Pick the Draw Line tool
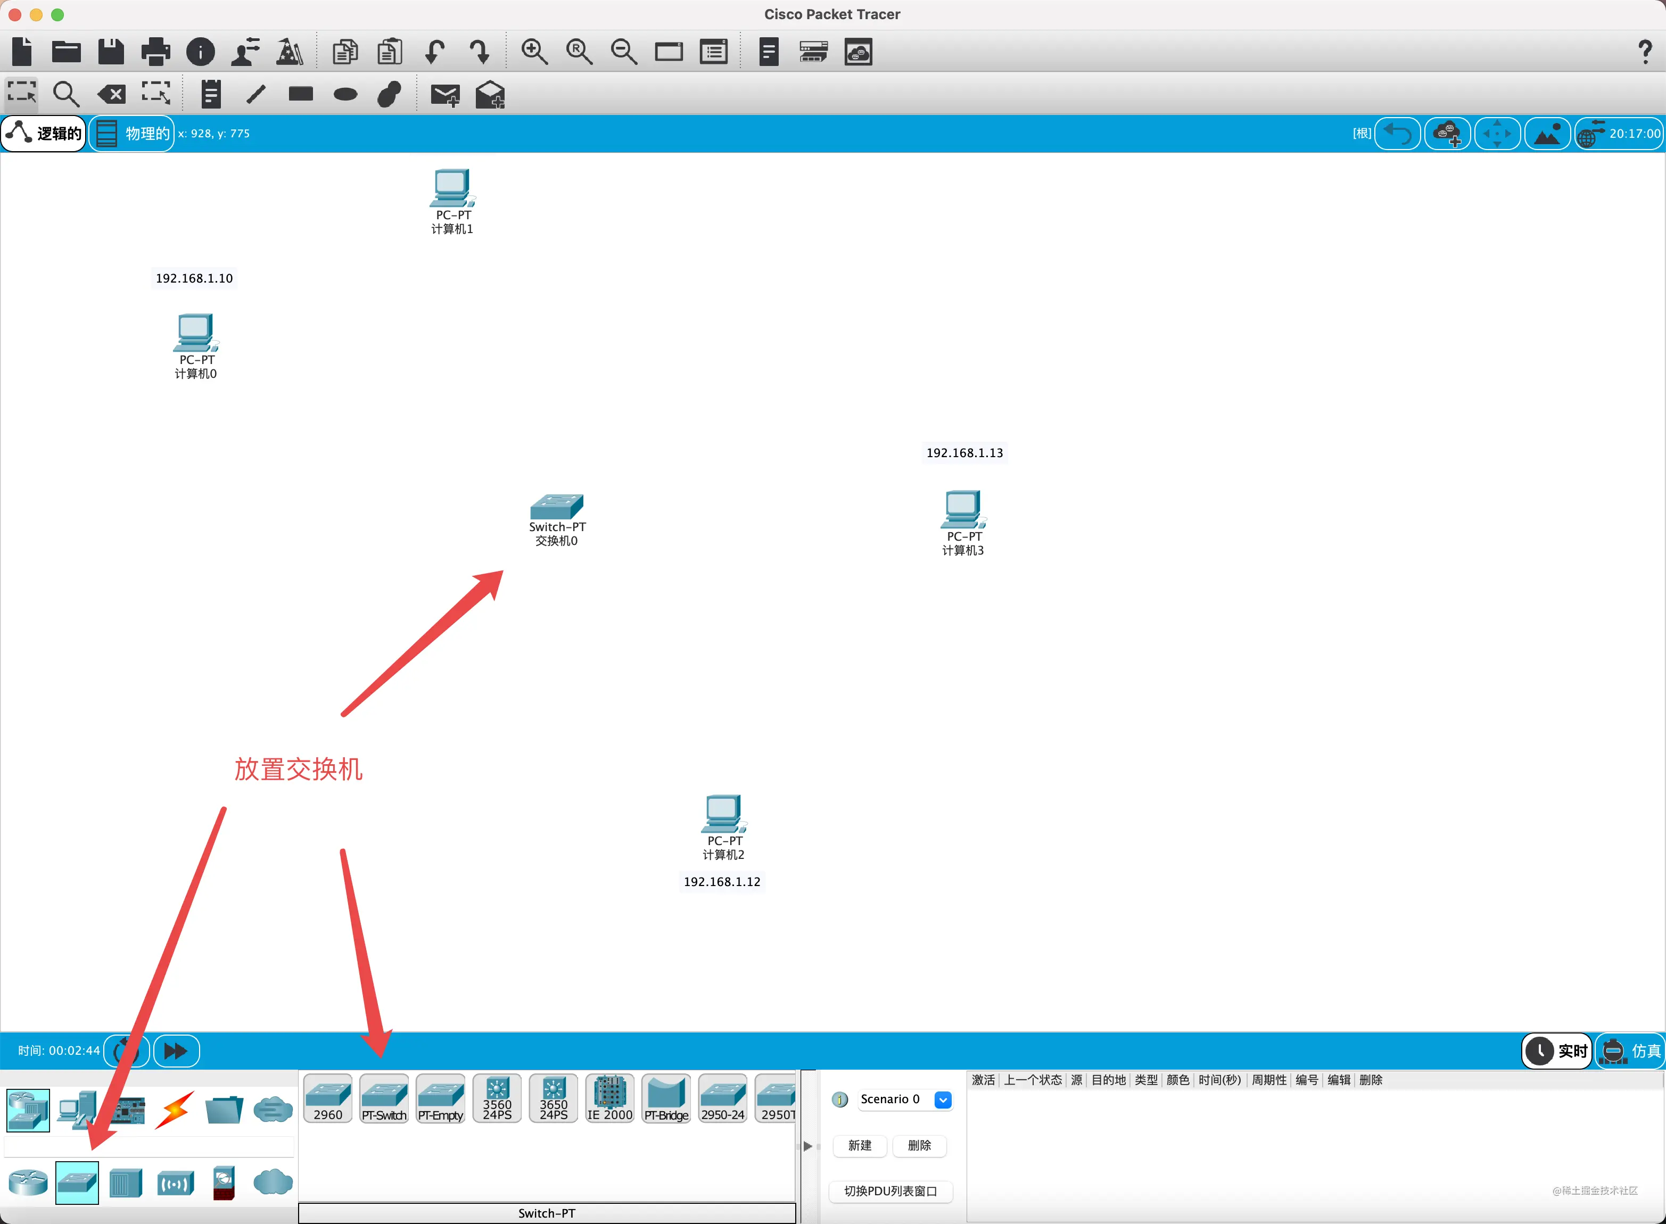 [255, 93]
